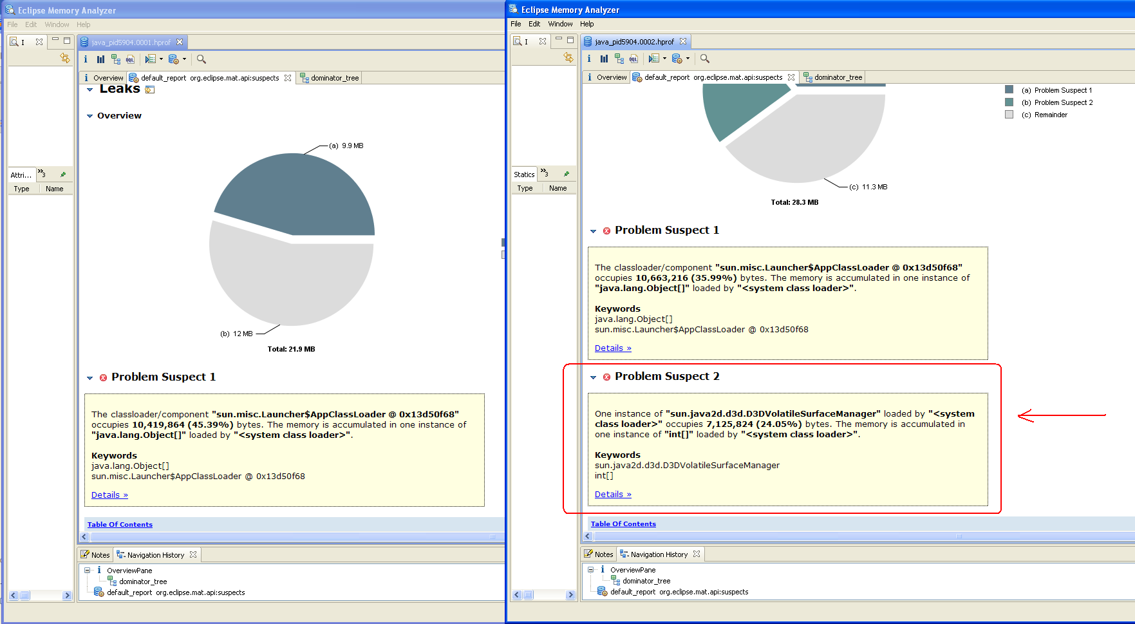Click open query browser icon in right window

pos(654,59)
